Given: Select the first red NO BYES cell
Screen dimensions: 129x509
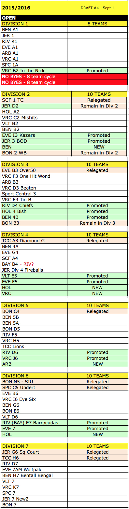Looking at the screenshot, I should click(x=34, y=77).
